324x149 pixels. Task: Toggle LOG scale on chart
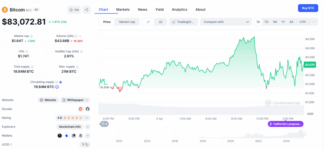303,22
